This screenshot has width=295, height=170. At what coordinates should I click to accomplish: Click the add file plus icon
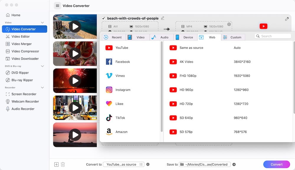[56, 164]
